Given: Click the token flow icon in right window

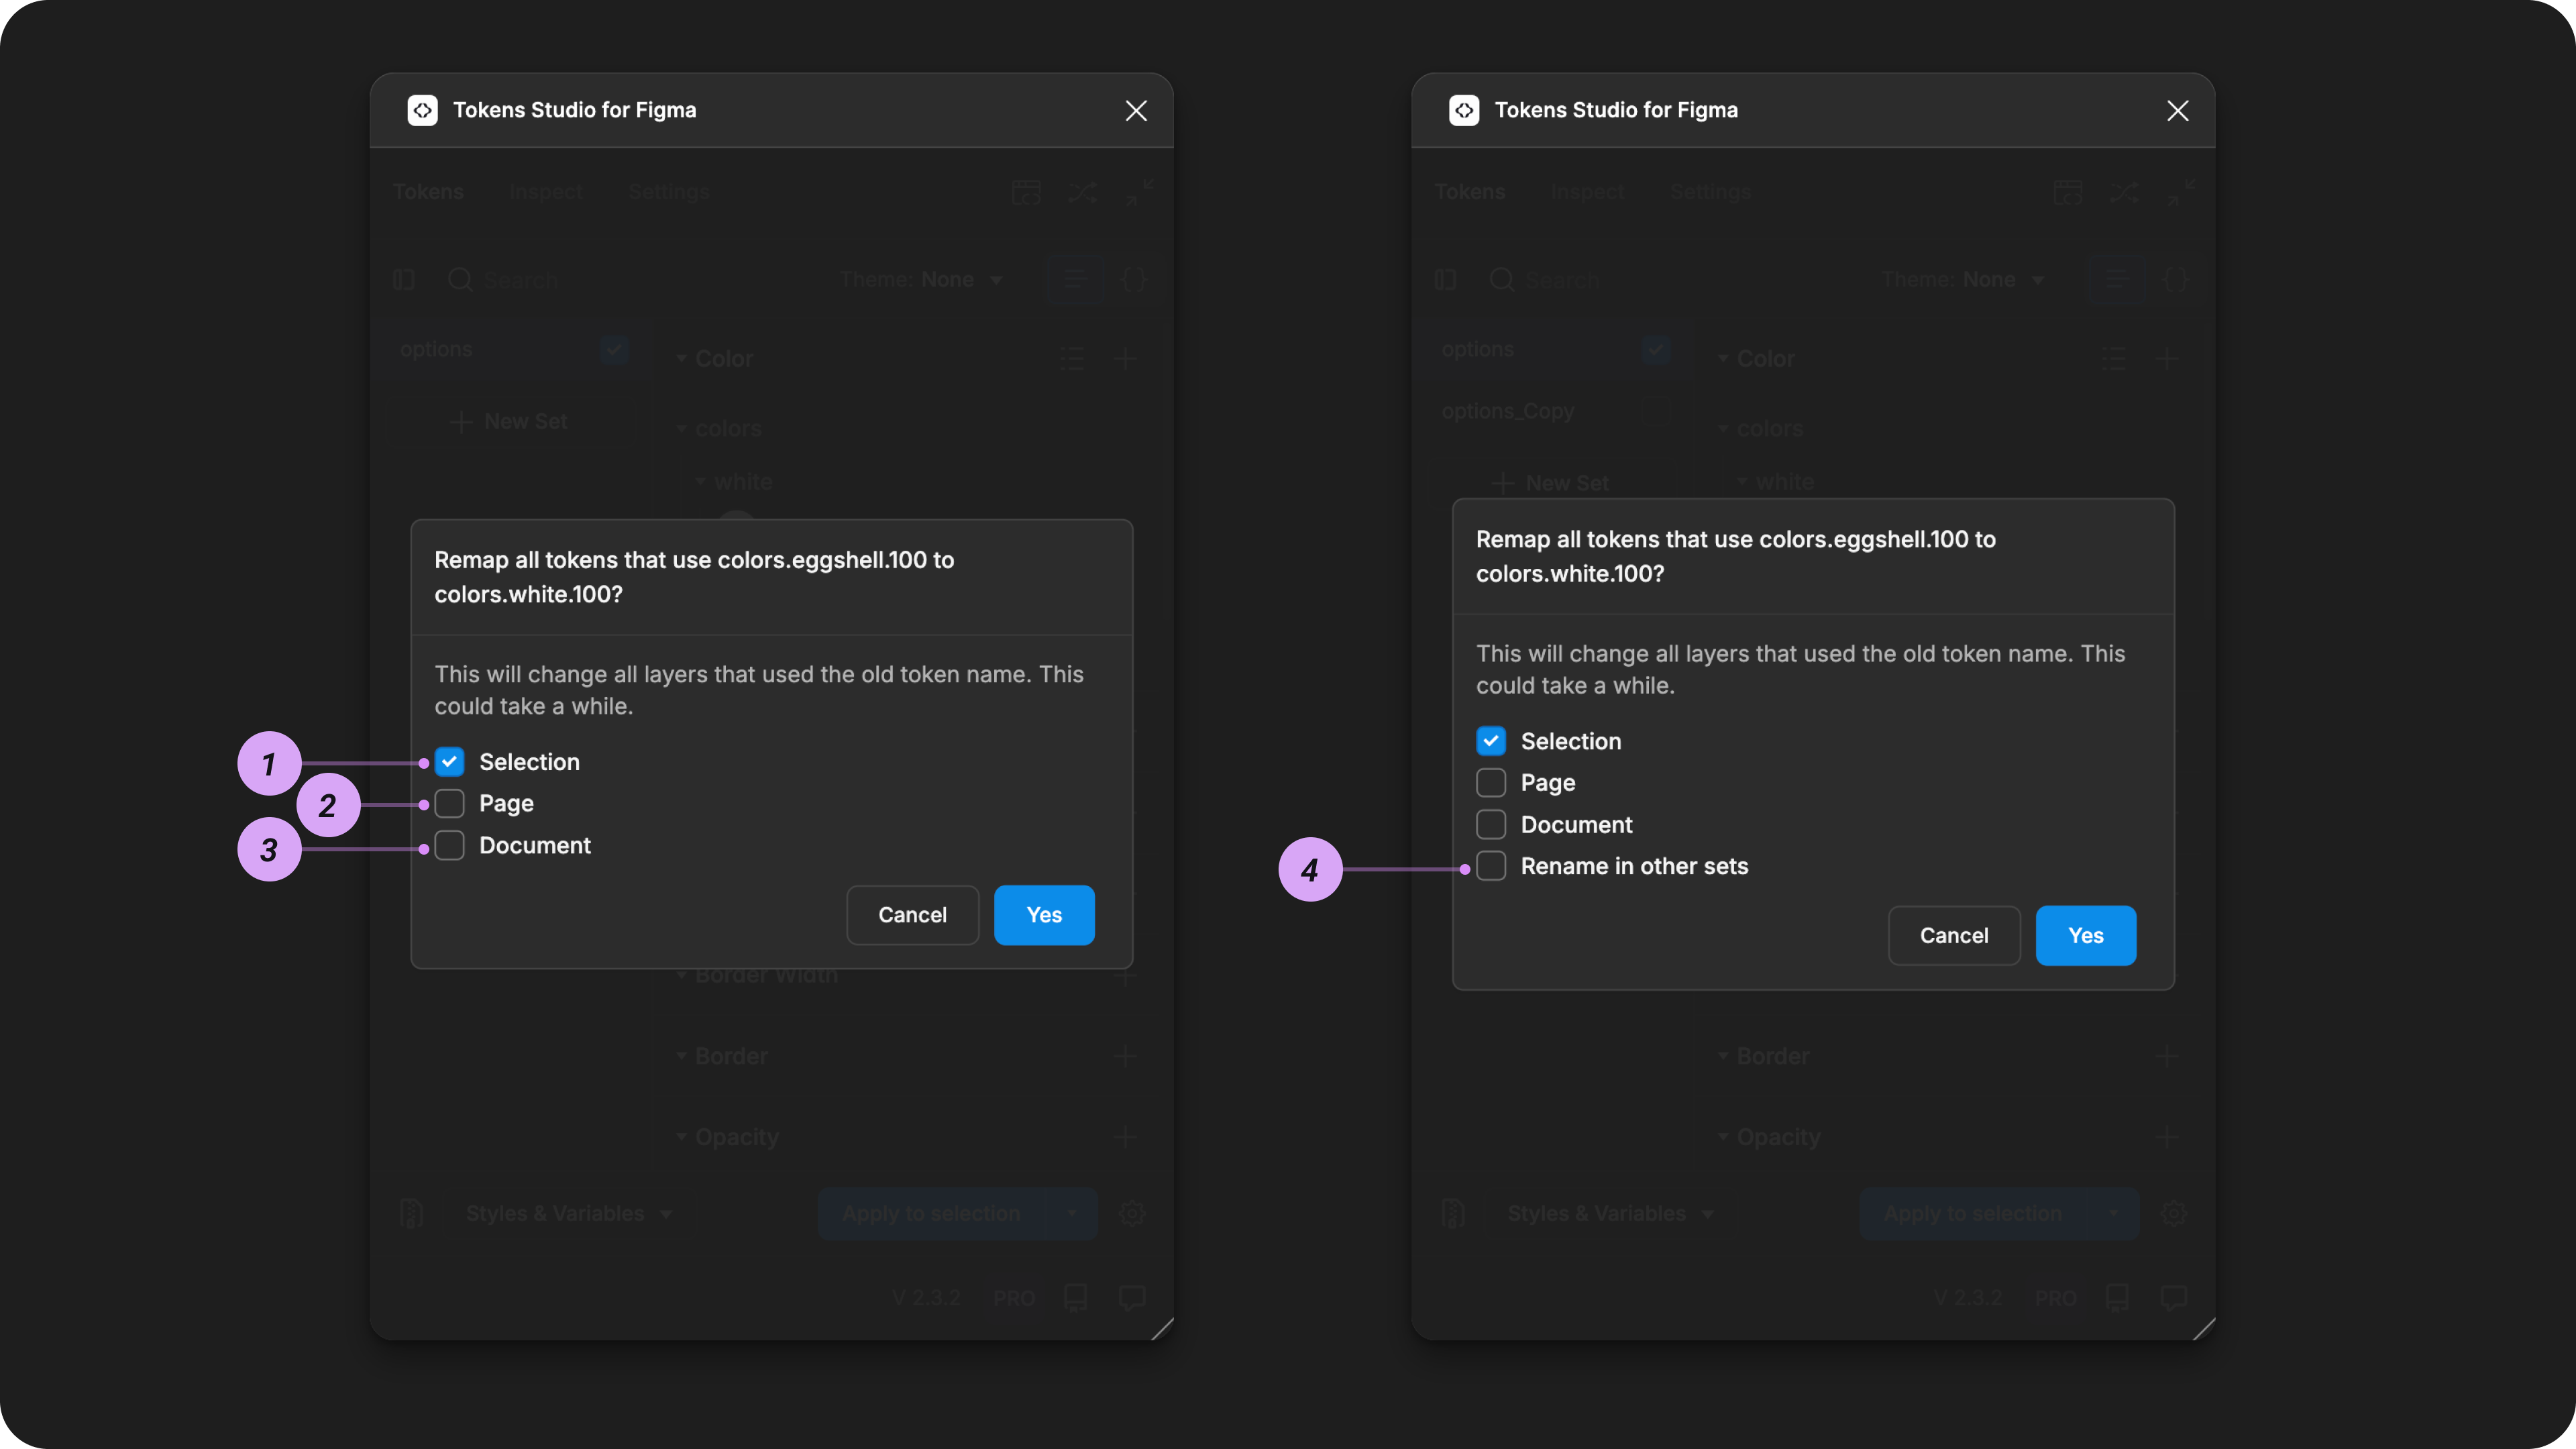Looking at the screenshot, I should tap(2068, 192).
